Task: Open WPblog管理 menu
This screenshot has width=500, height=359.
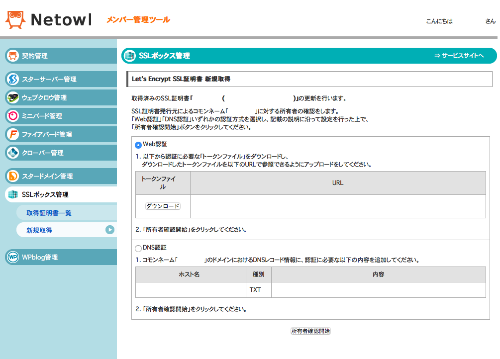Action: click(x=61, y=257)
